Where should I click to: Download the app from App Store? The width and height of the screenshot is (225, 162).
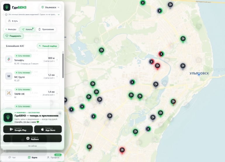[48, 129]
